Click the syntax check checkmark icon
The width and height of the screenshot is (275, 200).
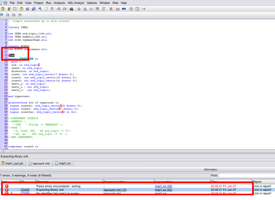(111, 9)
